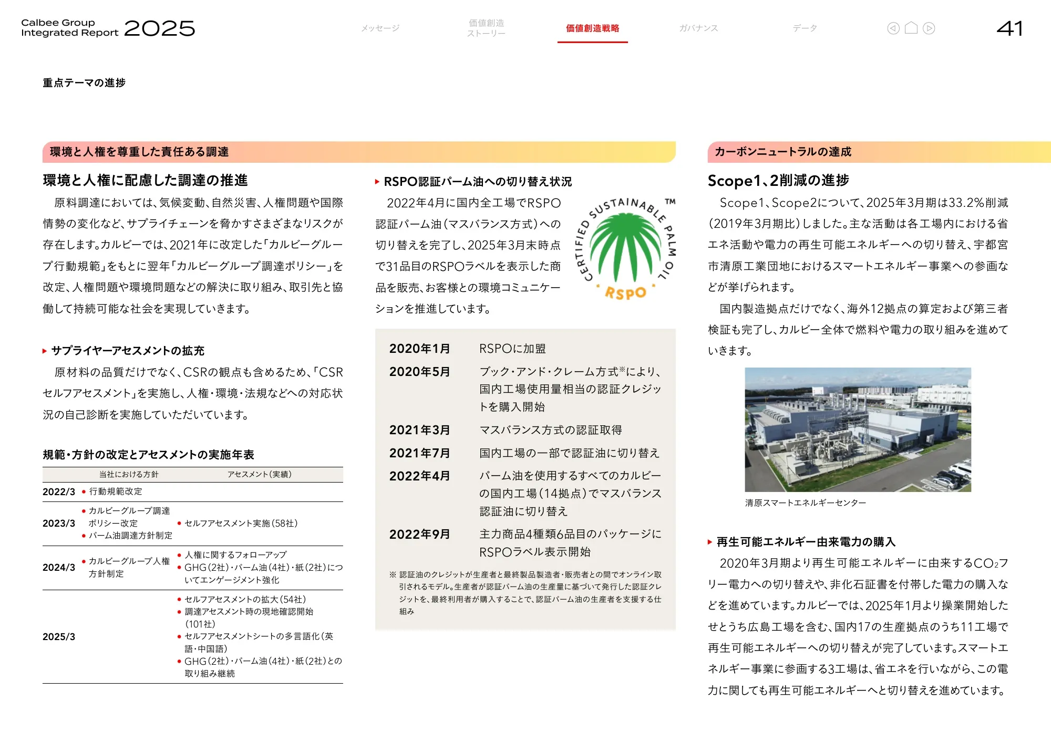Click the page number 41
This screenshot has width=1051, height=743.
click(x=1009, y=28)
